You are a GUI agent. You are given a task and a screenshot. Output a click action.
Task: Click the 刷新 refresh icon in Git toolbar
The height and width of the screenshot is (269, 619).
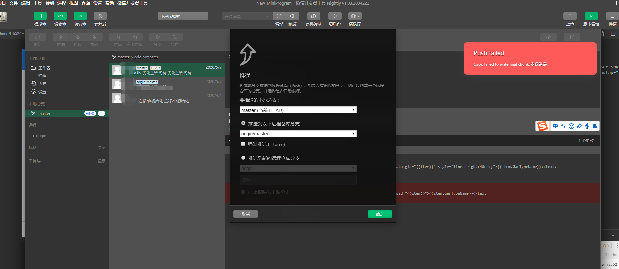coord(38,37)
